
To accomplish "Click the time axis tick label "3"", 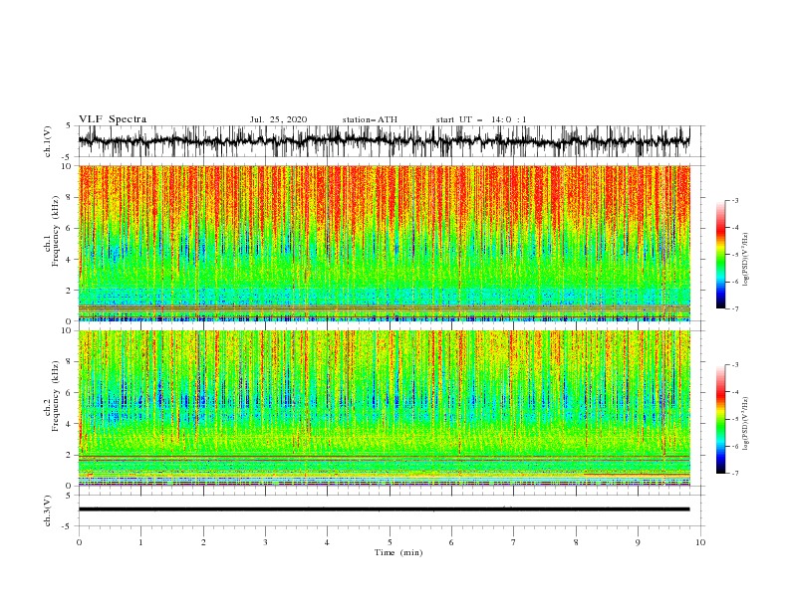I will tap(265, 542).
